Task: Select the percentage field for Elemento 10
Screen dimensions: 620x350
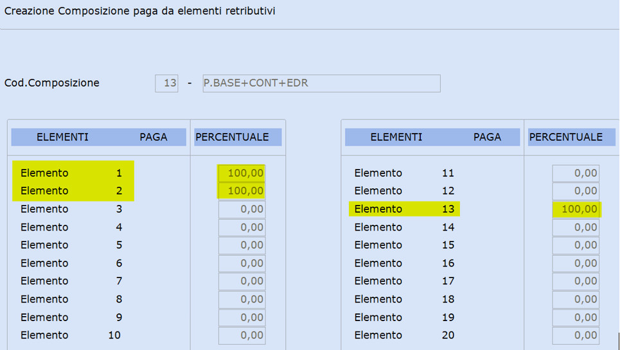Action: (x=242, y=335)
